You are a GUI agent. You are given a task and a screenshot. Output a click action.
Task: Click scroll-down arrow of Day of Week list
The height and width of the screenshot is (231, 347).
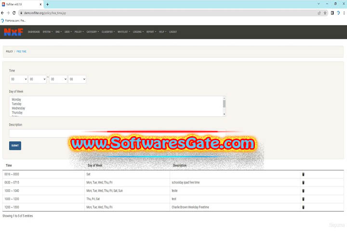[x=224, y=114]
